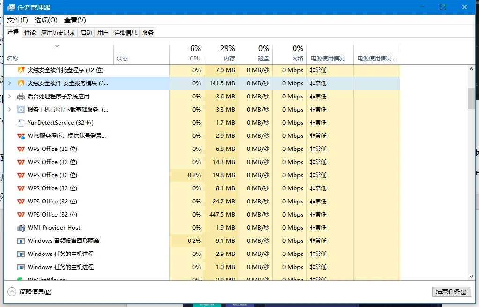The height and width of the screenshot is (307, 479).
Task: Click the 结束任务 button
Action: 451,292
